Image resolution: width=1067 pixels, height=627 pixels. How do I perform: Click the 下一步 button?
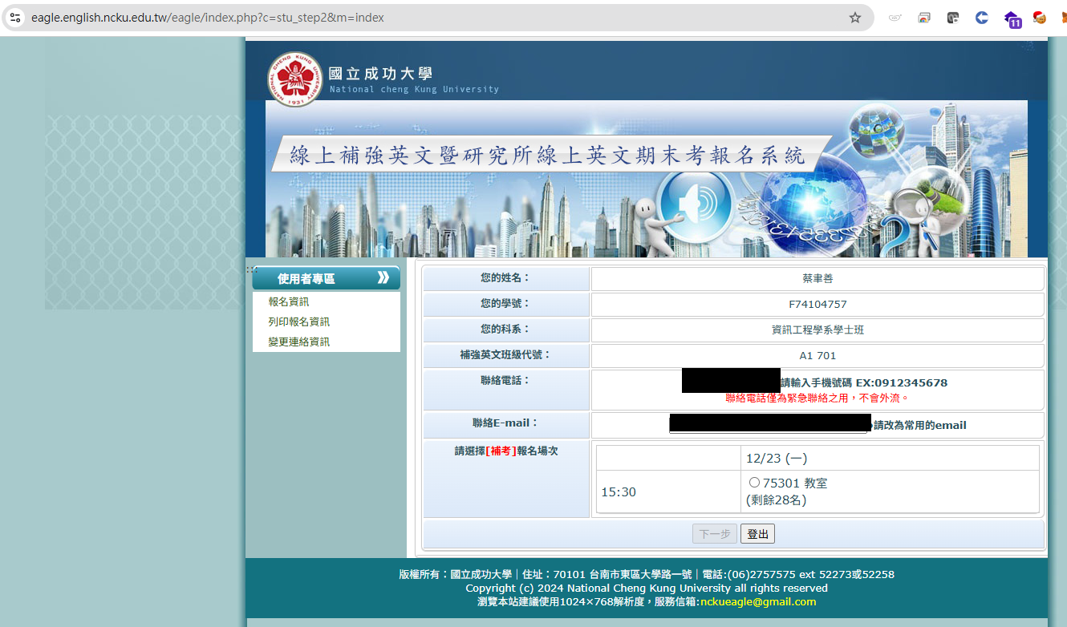pyautogui.click(x=714, y=534)
